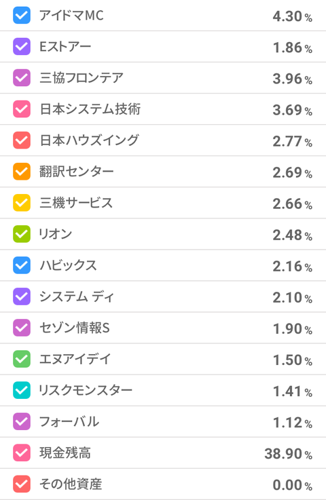Toggle green エヌアイデイ checkbox

(21, 359)
